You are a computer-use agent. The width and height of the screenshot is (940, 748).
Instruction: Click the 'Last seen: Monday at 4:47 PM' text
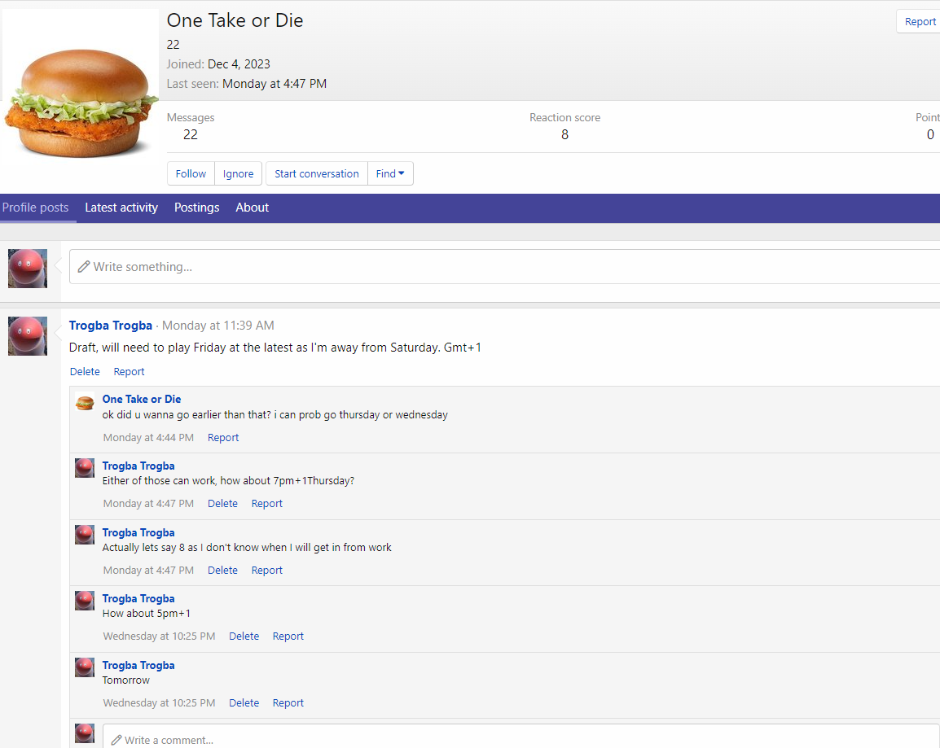click(246, 84)
